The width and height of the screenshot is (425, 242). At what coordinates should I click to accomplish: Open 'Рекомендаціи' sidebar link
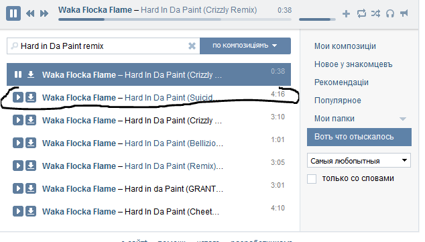pyautogui.click(x=341, y=82)
